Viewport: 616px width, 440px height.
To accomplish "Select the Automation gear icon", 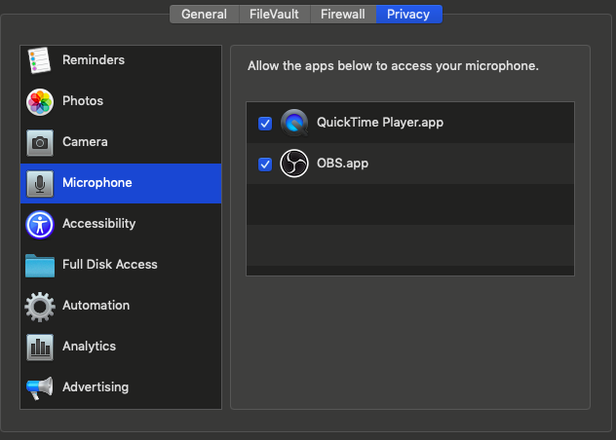I will [39, 306].
